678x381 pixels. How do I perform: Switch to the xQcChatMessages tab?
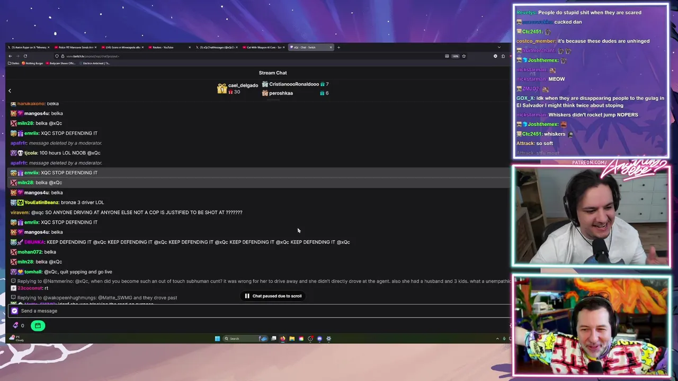(x=217, y=47)
